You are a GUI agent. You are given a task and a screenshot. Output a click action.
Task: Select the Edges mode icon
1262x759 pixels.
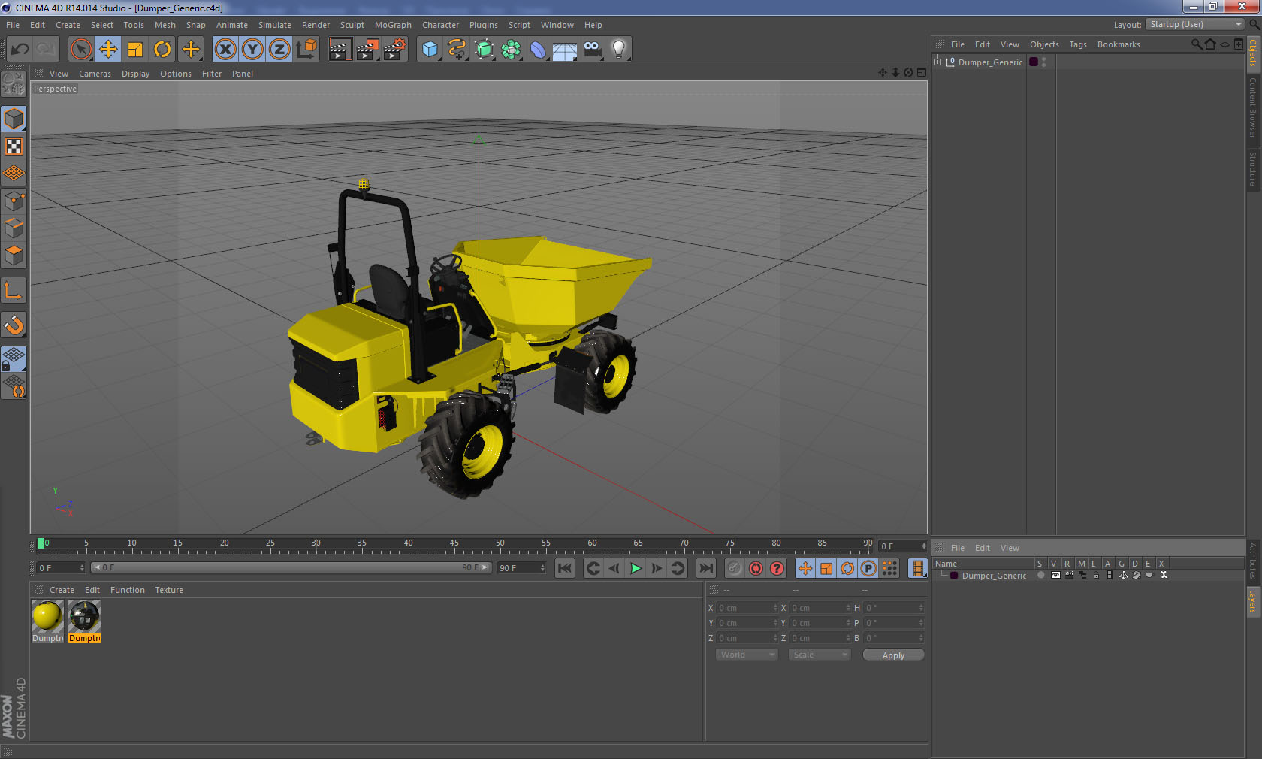click(14, 228)
